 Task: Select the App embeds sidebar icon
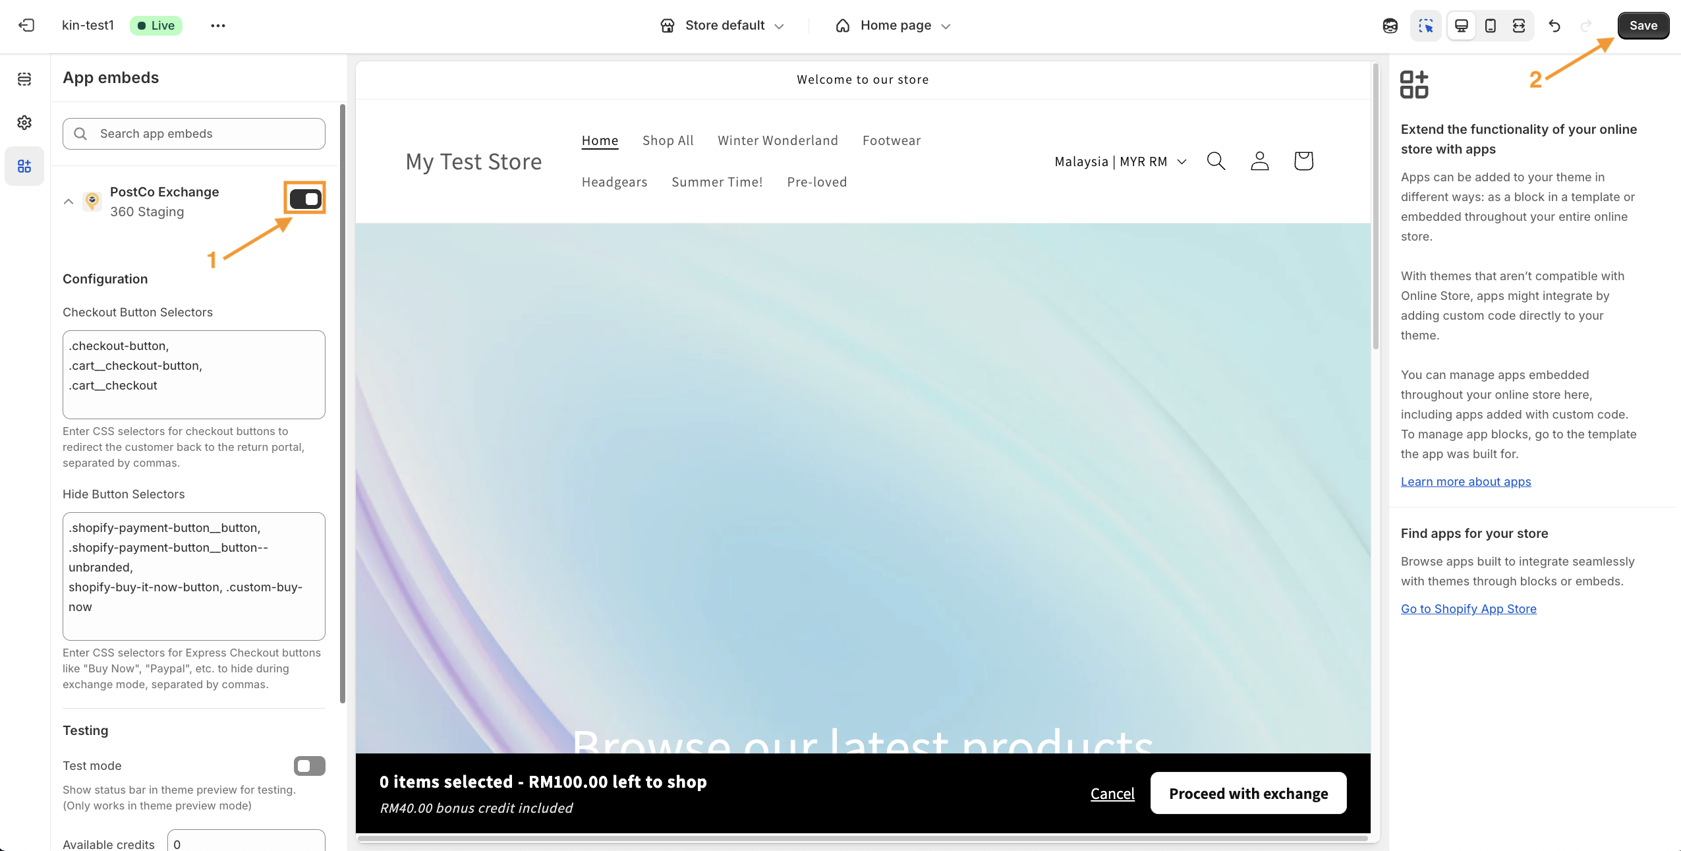[x=24, y=166]
